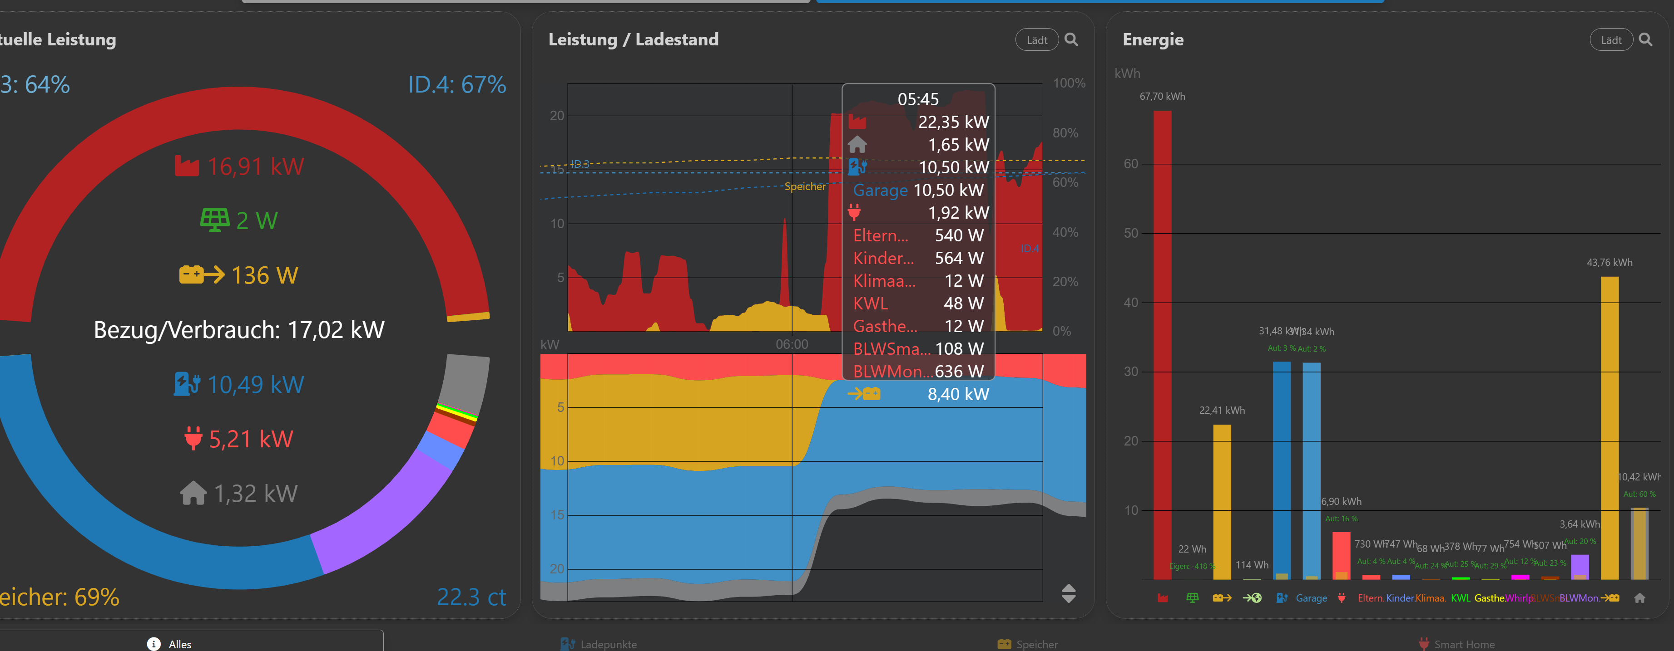Click the red factory grid icon in Energie legend
1674x651 pixels.
(1163, 598)
